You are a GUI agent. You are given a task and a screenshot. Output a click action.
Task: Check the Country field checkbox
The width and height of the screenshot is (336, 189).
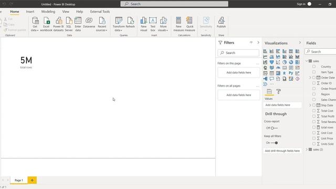[x=314, y=67]
